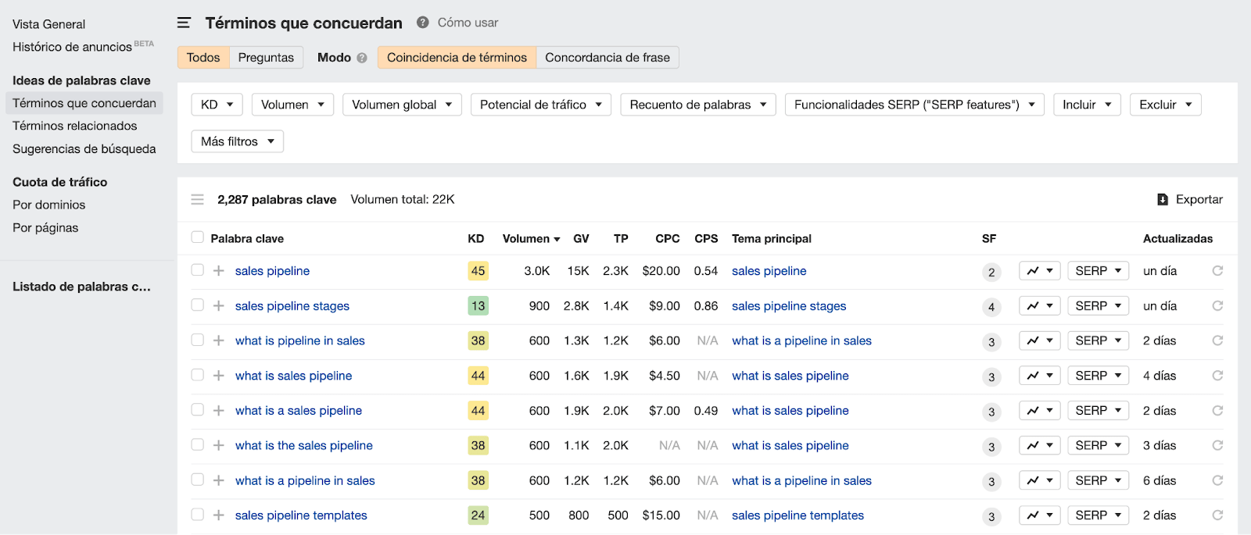Switch to the Preguntas tab

(x=266, y=58)
